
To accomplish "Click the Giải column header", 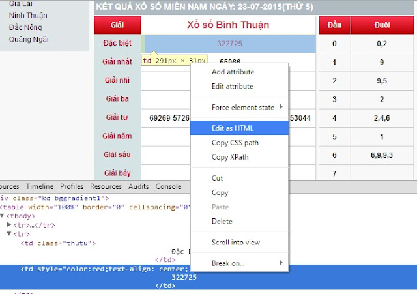I will click(117, 25).
